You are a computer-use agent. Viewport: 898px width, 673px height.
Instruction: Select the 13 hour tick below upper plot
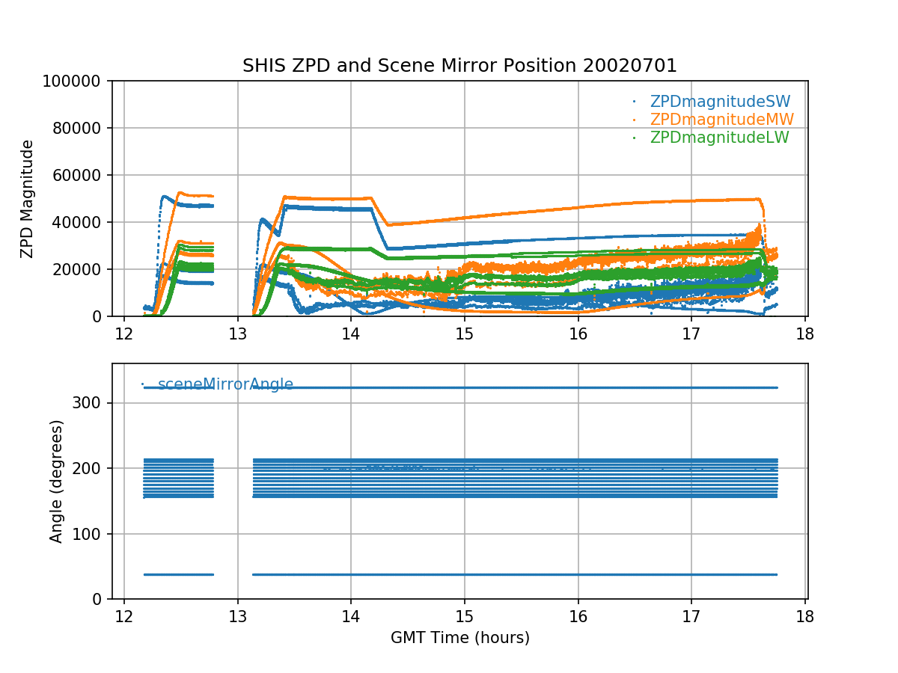pos(237,332)
